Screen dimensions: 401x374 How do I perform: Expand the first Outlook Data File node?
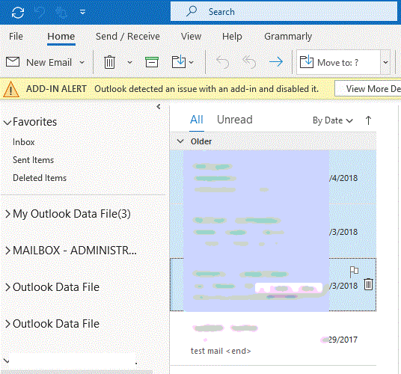tap(7, 287)
